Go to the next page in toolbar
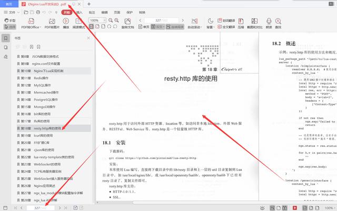The height and width of the screenshot is (211, 337). [183, 20]
